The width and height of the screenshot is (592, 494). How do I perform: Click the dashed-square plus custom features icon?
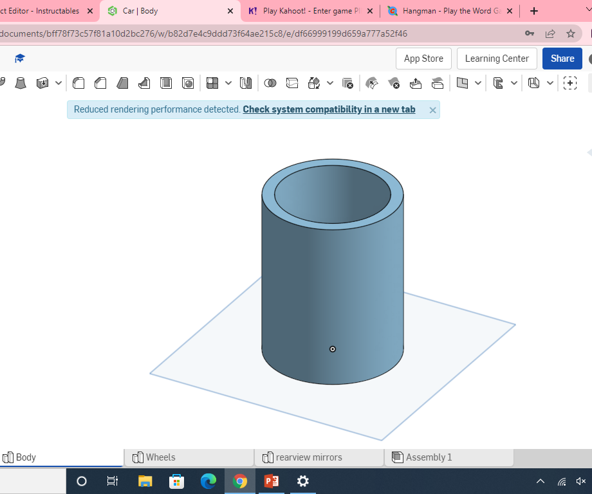tap(569, 83)
